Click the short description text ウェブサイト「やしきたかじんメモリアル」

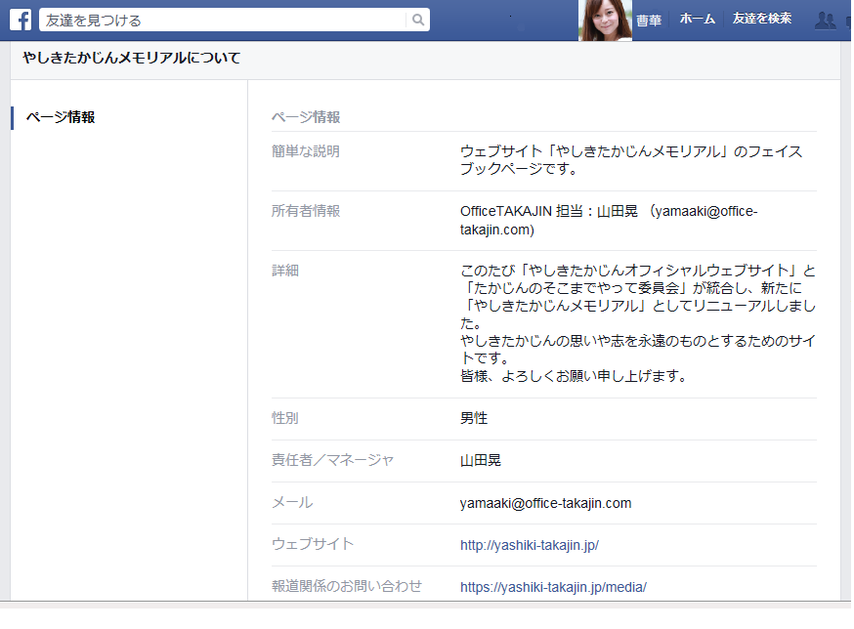pos(631,160)
